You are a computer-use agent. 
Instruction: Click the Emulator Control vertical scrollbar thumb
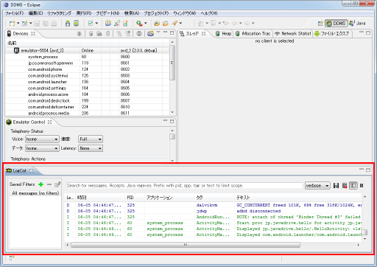tap(172, 136)
